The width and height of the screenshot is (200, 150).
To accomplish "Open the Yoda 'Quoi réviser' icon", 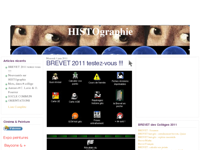I will point(55,76).
